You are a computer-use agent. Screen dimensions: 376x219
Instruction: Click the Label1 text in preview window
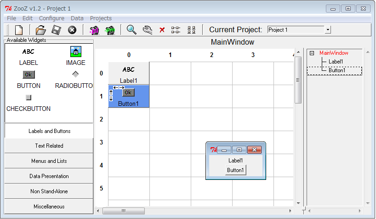(235, 161)
